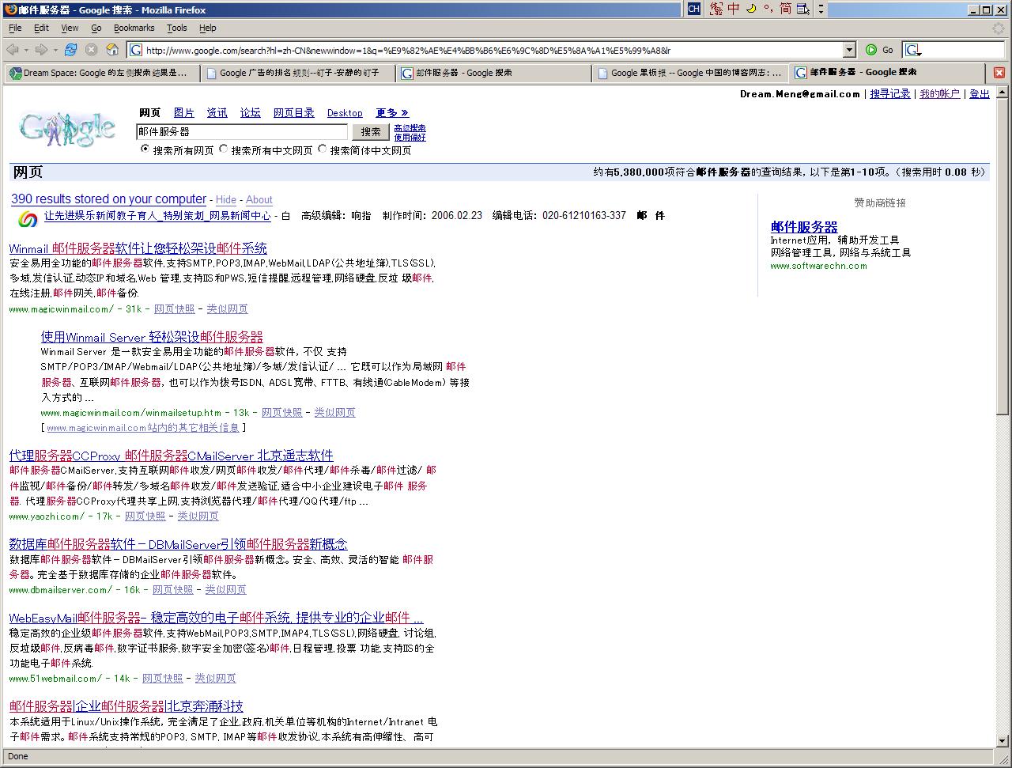Screen dimensions: 1012x768
Task: Open the Winmail 邮件服务器软件 result title
Action: coord(138,248)
